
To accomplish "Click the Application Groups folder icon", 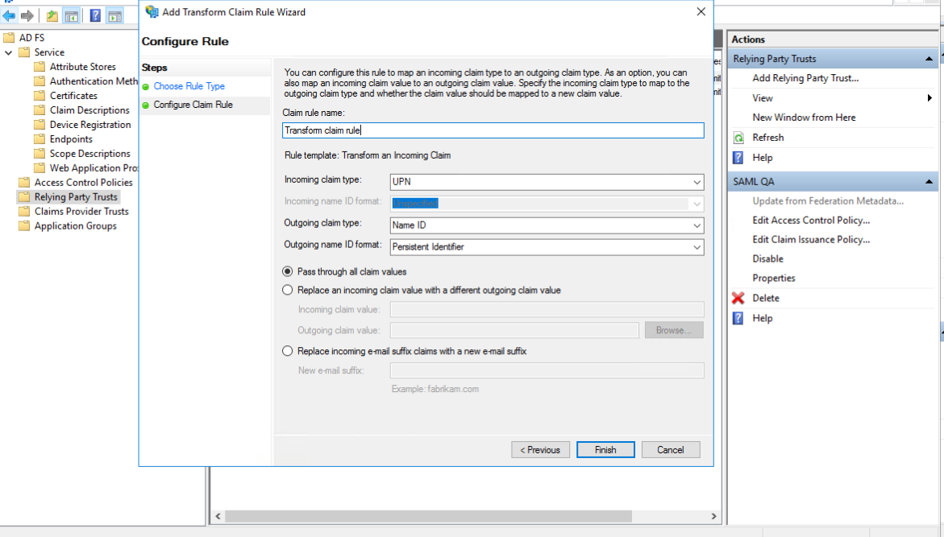I will [24, 225].
